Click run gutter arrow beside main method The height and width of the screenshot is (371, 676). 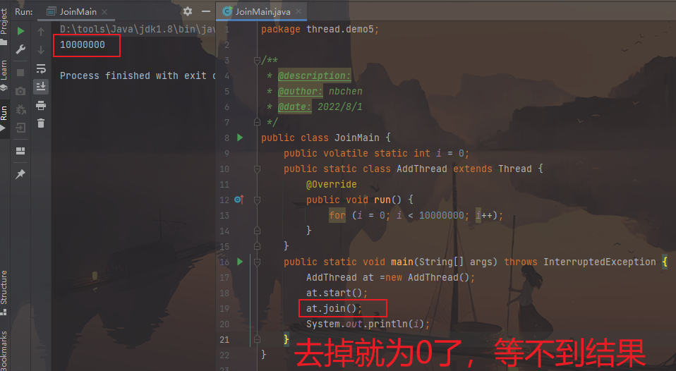coord(240,262)
